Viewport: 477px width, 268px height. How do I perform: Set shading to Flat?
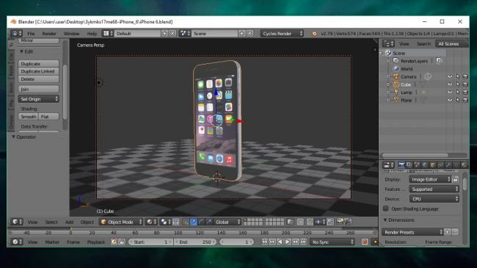(48, 117)
